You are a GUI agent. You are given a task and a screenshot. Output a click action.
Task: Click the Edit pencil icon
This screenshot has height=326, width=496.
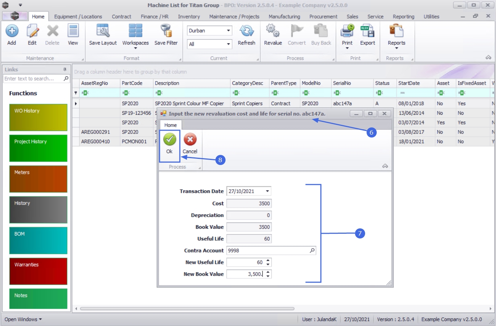tap(32, 31)
